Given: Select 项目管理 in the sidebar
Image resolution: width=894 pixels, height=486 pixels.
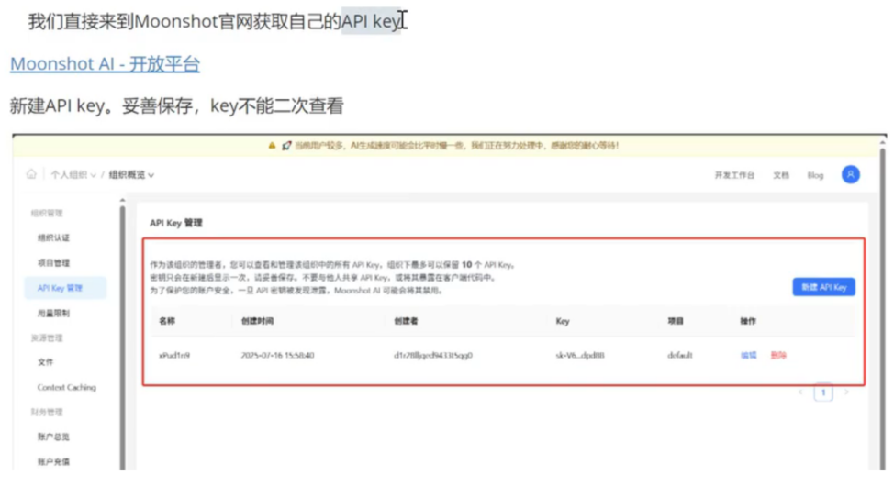Looking at the screenshot, I should coord(53,262).
